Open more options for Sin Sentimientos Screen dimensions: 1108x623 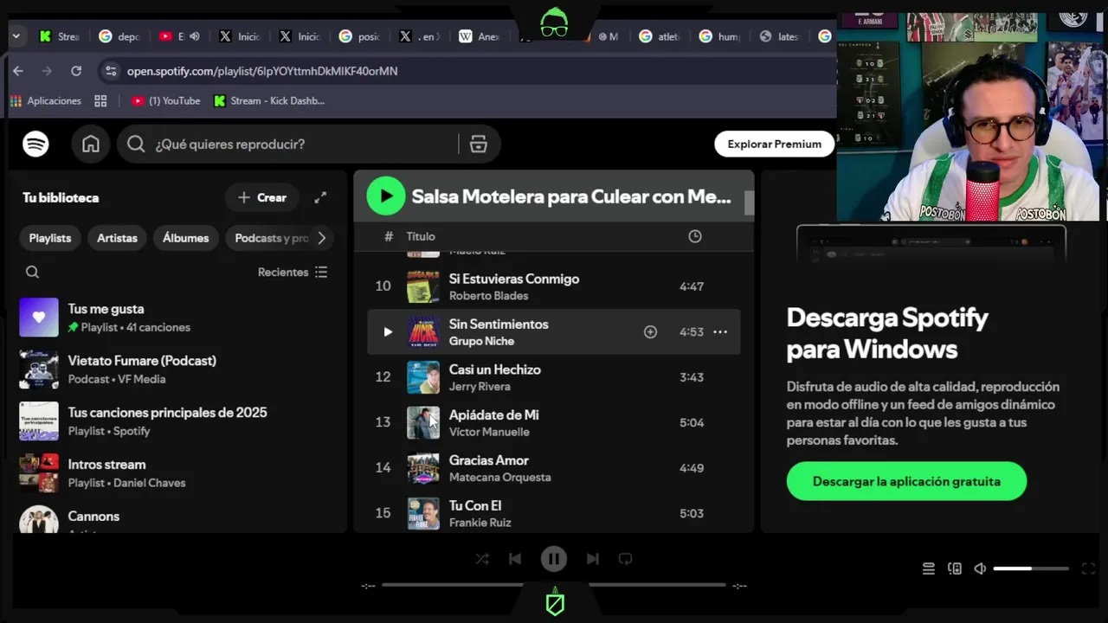(720, 331)
